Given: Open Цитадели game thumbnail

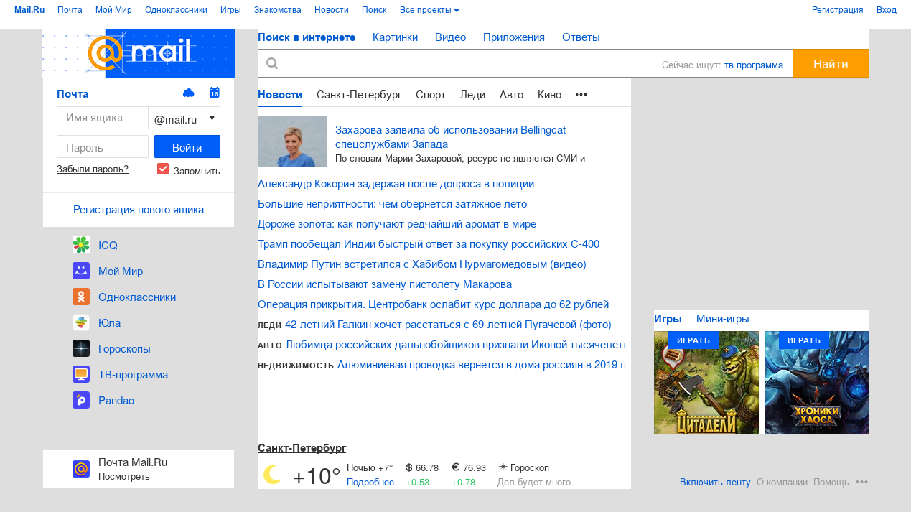Looking at the screenshot, I should (706, 383).
